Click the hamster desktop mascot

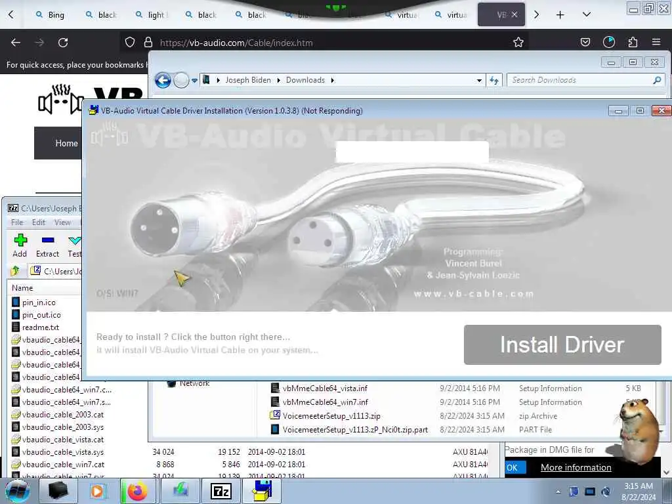click(x=639, y=432)
